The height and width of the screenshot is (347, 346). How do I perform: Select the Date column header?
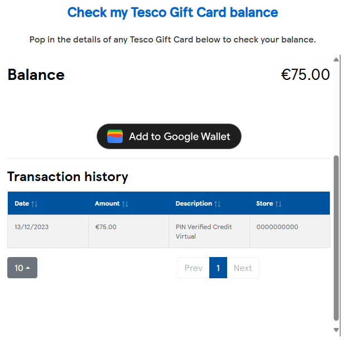(x=48, y=203)
